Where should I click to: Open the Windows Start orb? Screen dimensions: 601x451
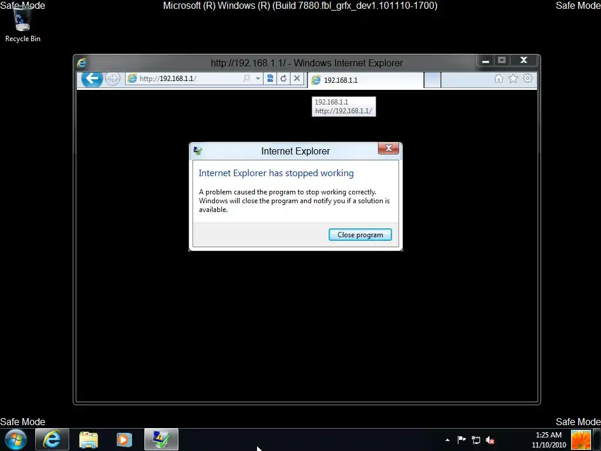(16, 439)
